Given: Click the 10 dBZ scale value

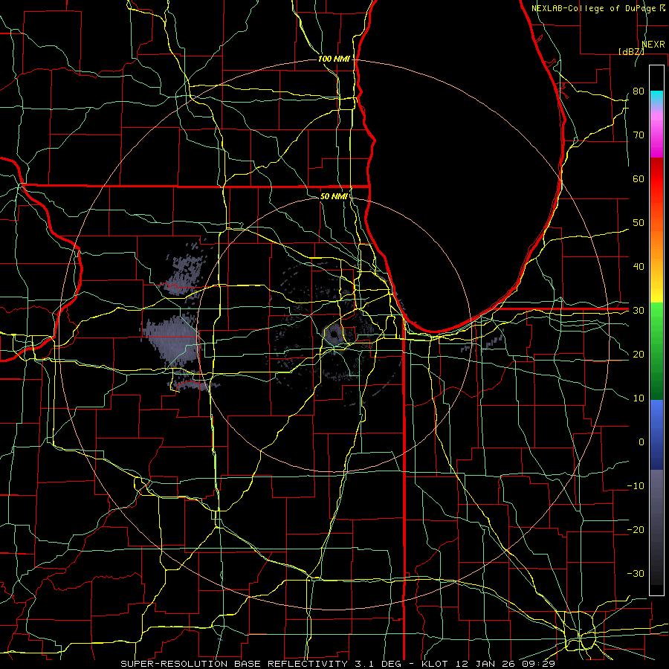Looking at the screenshot, I should point(639,398).
